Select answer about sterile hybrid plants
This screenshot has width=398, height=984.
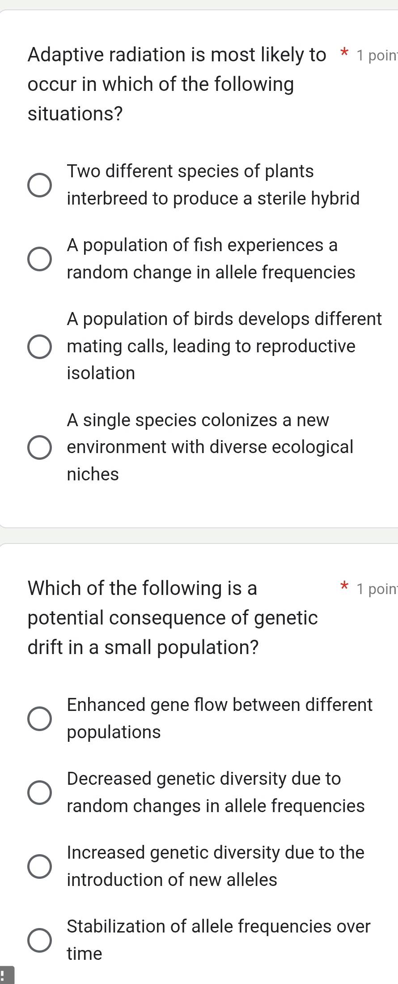pyautogui.click(x=39, y=184)
